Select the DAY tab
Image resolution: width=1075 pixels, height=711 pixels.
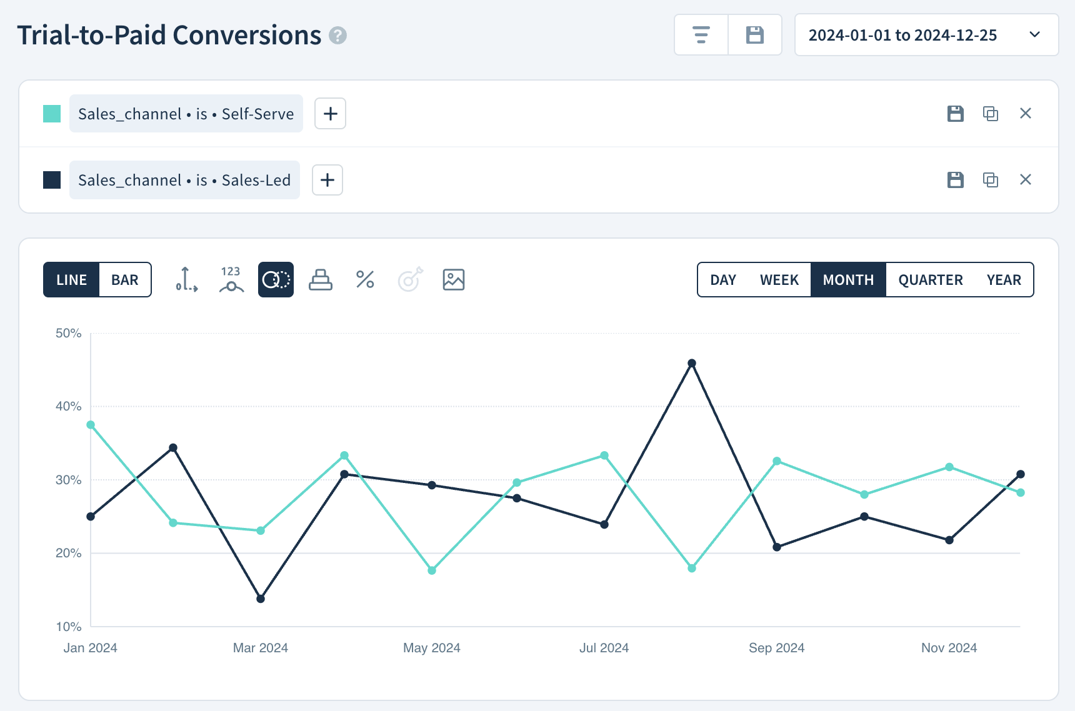723,279
